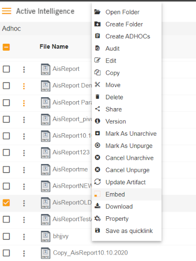Click the File Name column header

54,47
